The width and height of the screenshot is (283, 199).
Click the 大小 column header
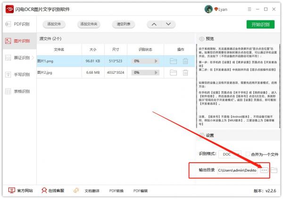pyautogui.click(x=93, y=50)
